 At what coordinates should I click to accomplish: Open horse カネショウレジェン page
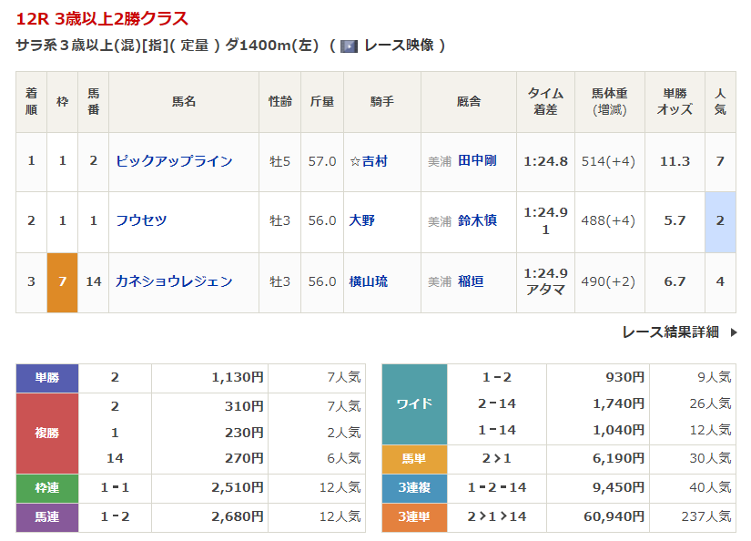click(x=174, y=281)
